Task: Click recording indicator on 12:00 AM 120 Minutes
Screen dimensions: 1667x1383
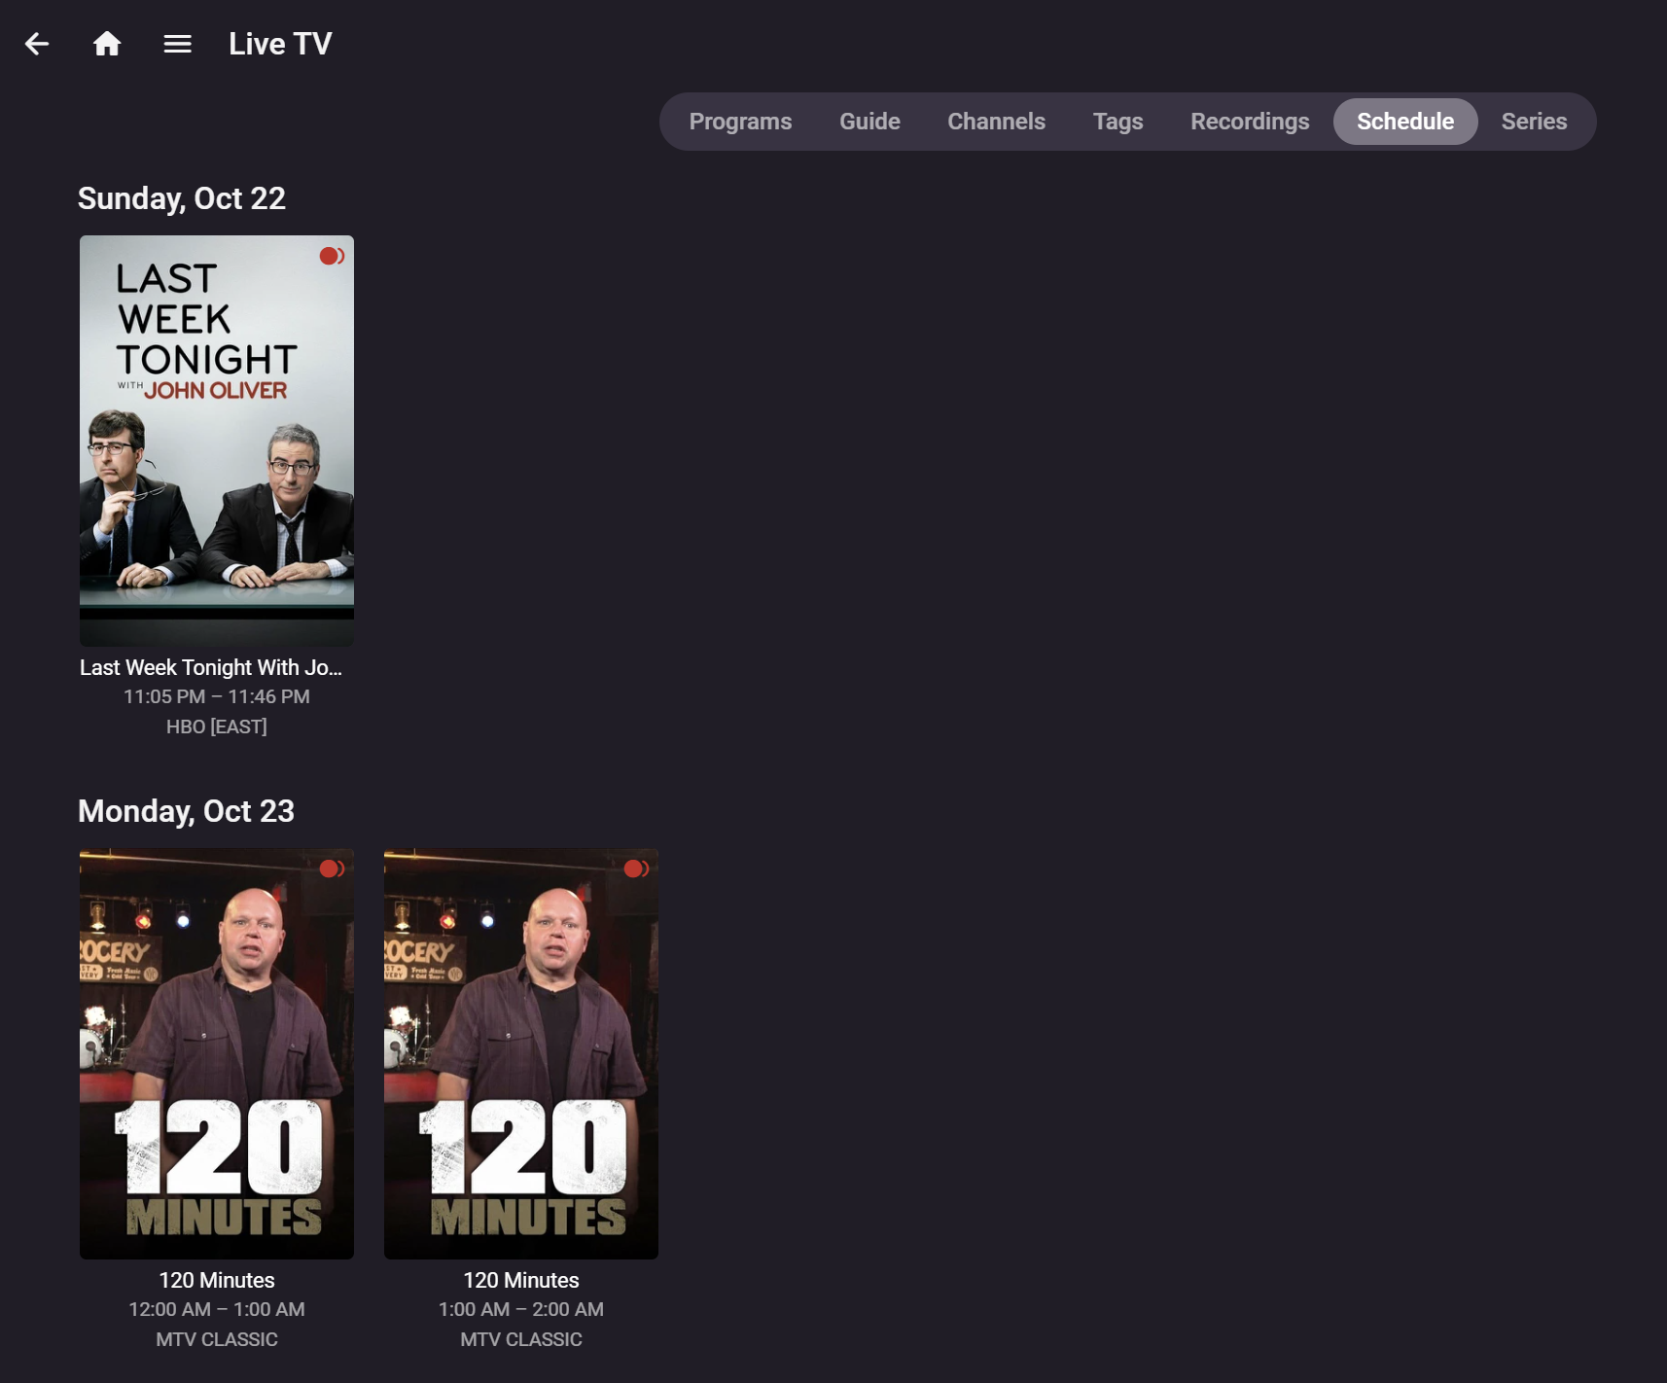Action: coord(332,869)
